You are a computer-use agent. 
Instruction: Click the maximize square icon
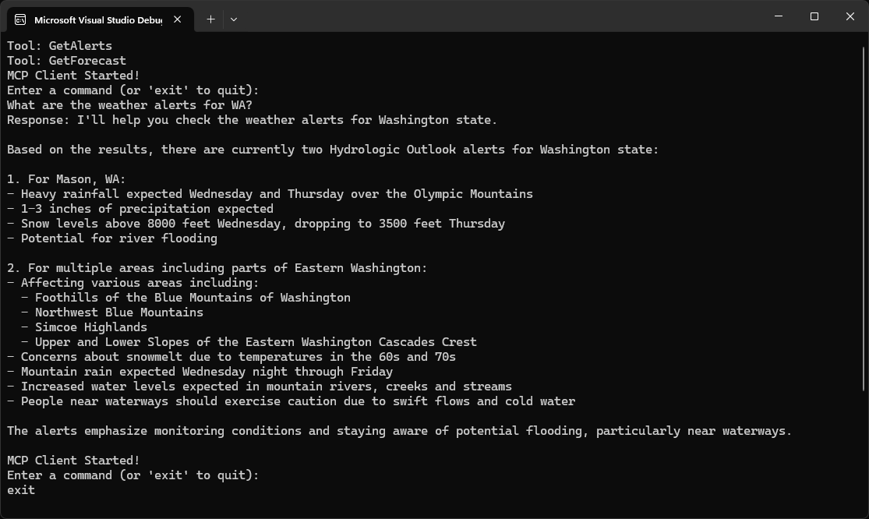tap(813, 16)
